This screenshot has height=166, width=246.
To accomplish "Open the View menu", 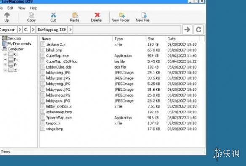I will tap(21, 8).
